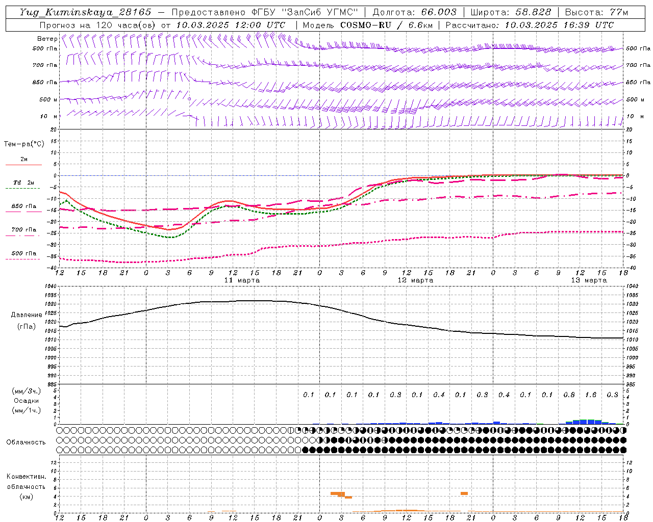Click the 1.6 precipitation value

tap(591, 395)
